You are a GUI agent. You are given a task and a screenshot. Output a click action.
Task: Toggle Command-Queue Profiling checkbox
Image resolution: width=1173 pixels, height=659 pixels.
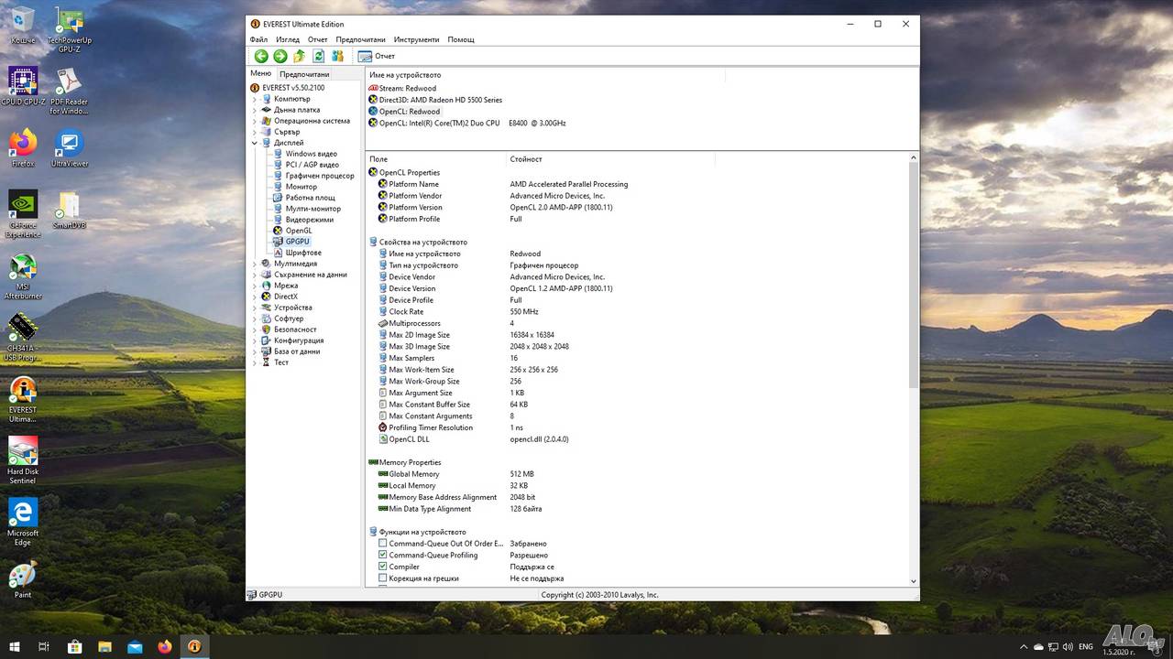(383, 555)
